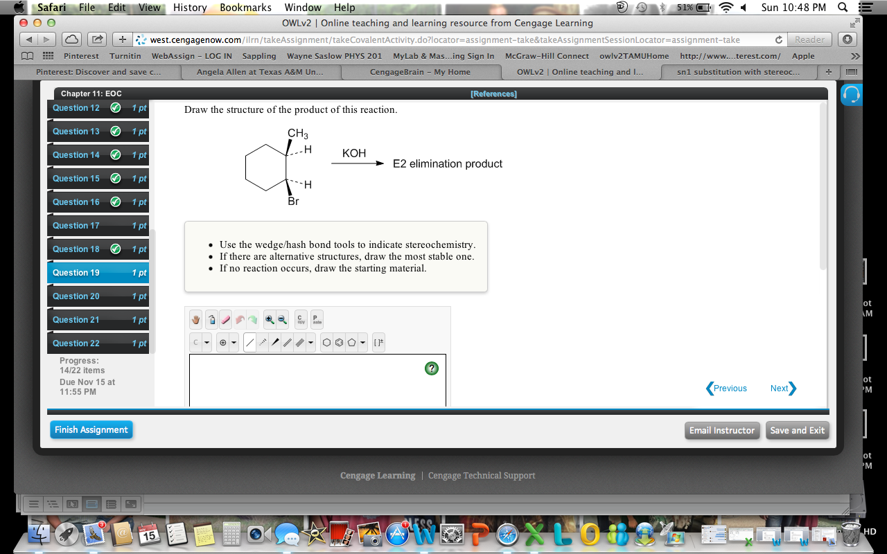Click the Finish Assignment button
Viewport: 887px width, 554px height.
[x=91, y=429]
